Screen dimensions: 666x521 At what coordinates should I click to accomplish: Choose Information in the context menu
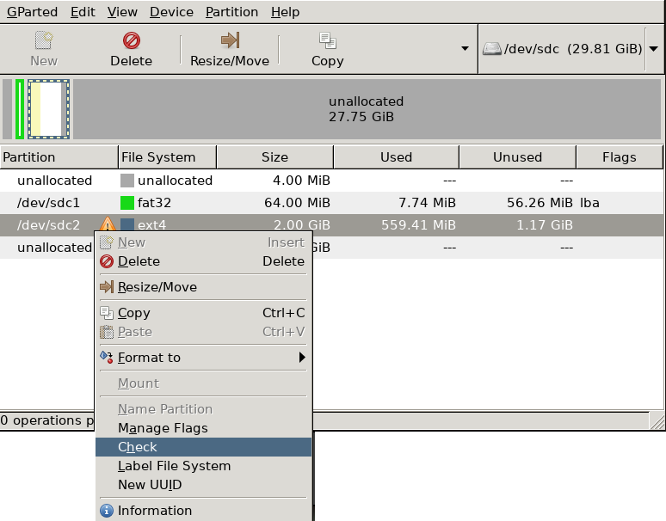tap(203, 511)
